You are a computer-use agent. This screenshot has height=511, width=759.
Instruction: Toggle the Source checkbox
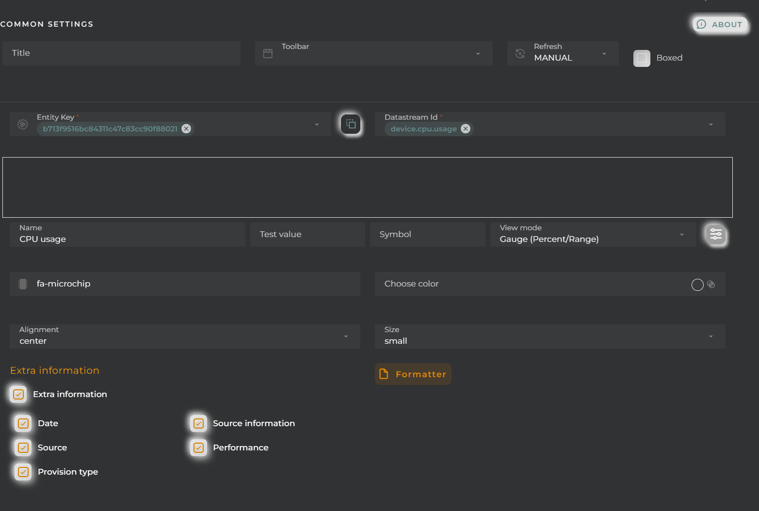[23, 447]
